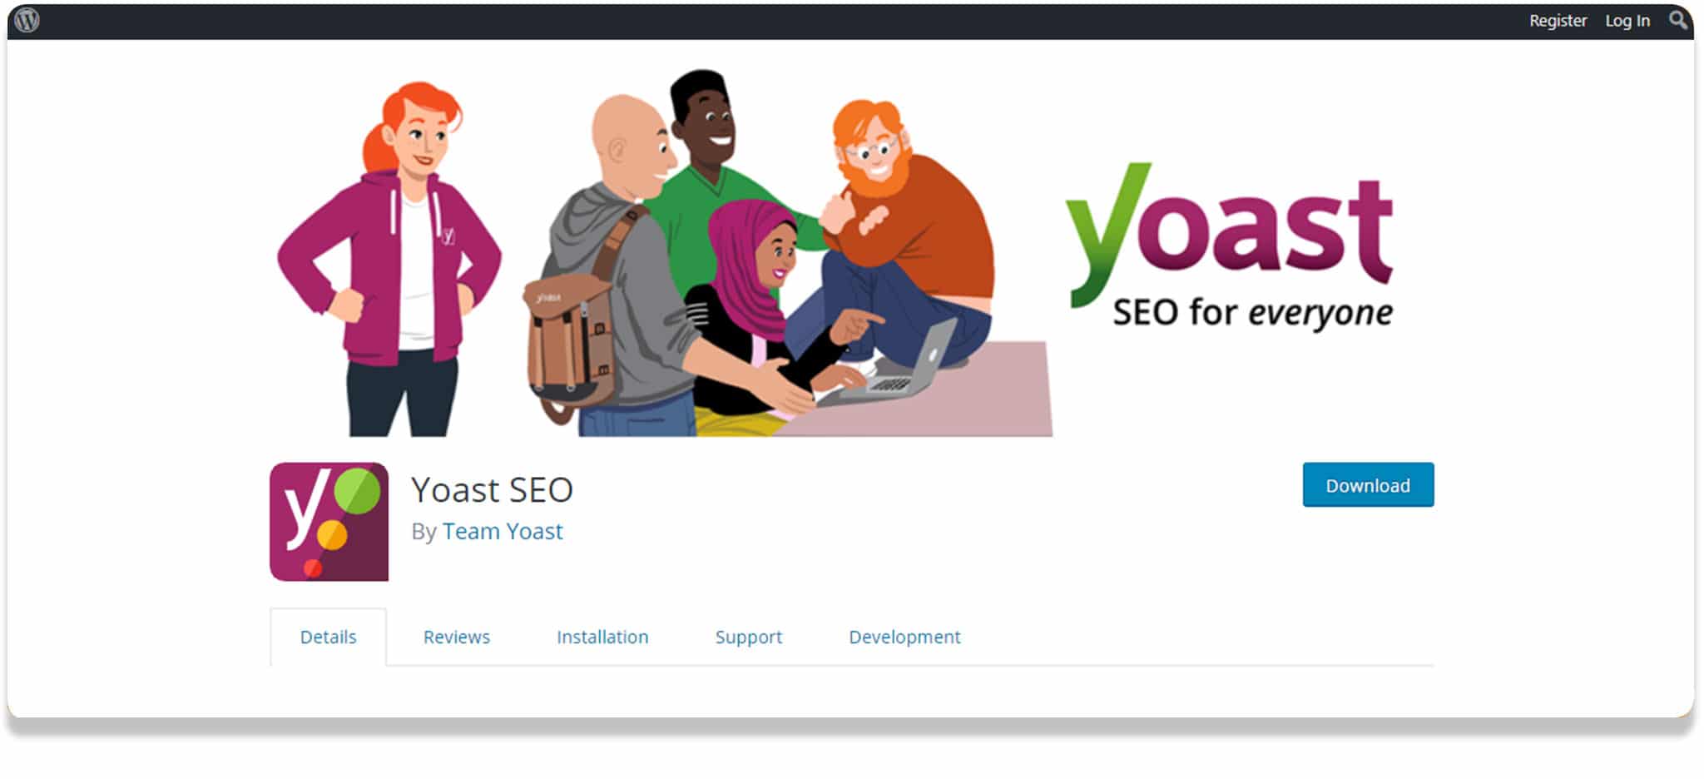Click the red-haired woman in purple hoodie
This screenshot has width=1704, height=779.
(391, 258)
